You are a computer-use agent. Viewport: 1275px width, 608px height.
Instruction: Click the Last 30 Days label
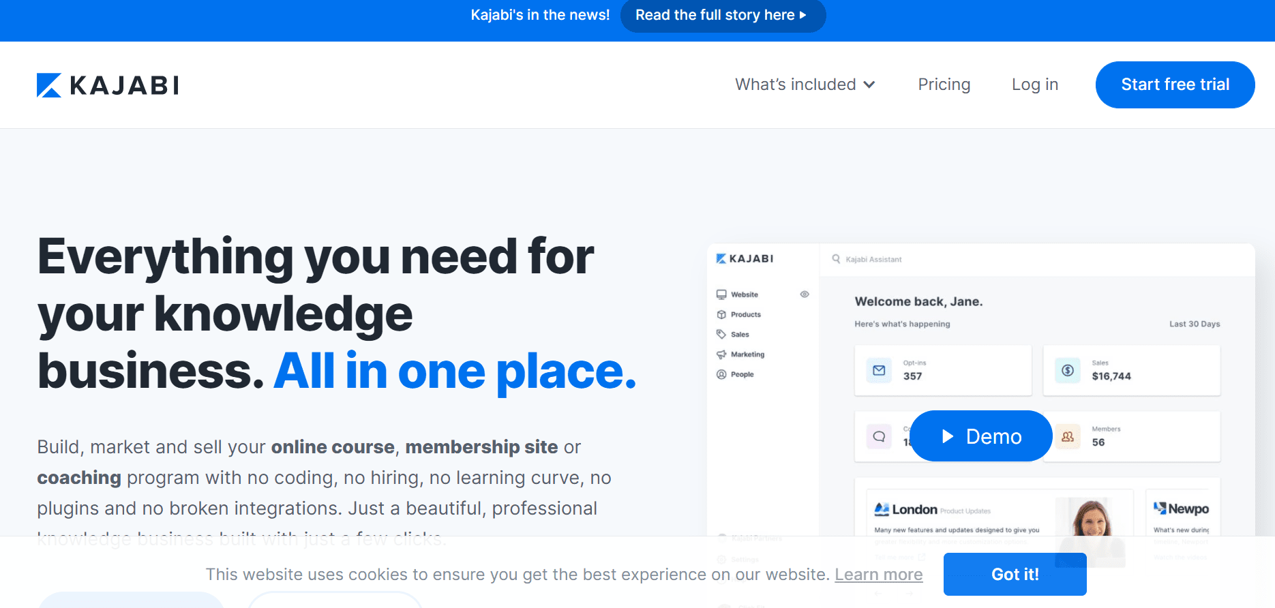(1195, 324)
